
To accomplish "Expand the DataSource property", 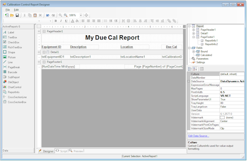I will click(x=189, y=81).
